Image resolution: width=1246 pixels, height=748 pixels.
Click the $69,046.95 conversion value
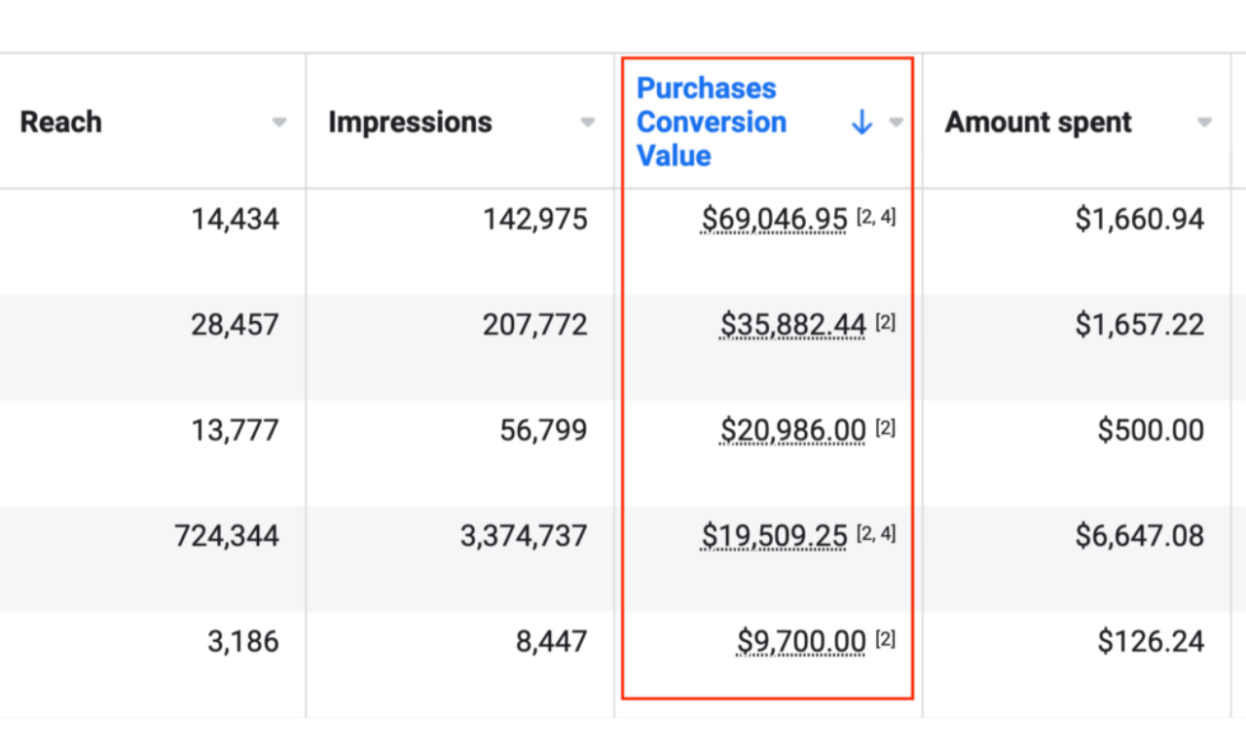coord(774,220)
